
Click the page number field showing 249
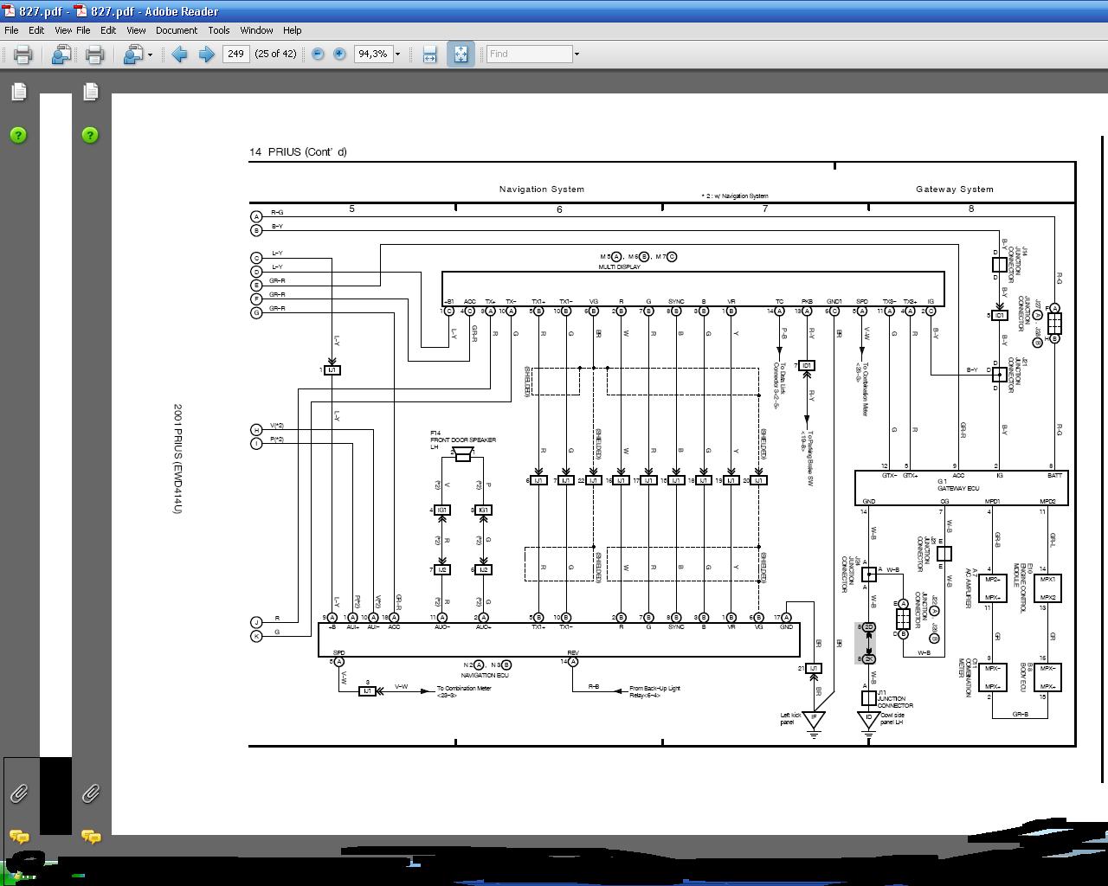(x=235, y=54)
